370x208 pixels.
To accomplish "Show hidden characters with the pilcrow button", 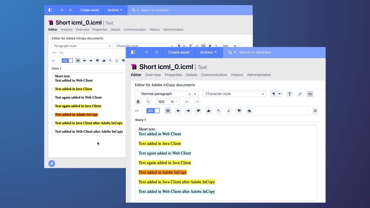I will click(x=273, y=94).
